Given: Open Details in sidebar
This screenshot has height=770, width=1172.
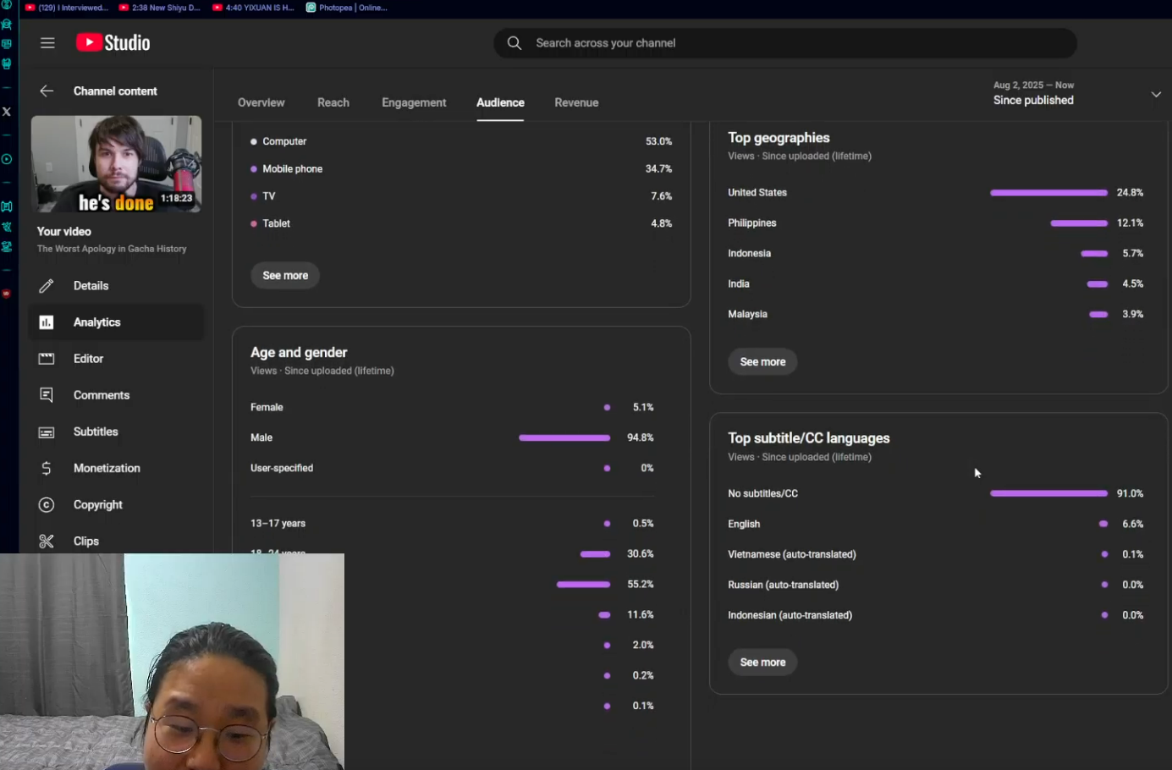Looking at the screenshot, I should [116, 286].
